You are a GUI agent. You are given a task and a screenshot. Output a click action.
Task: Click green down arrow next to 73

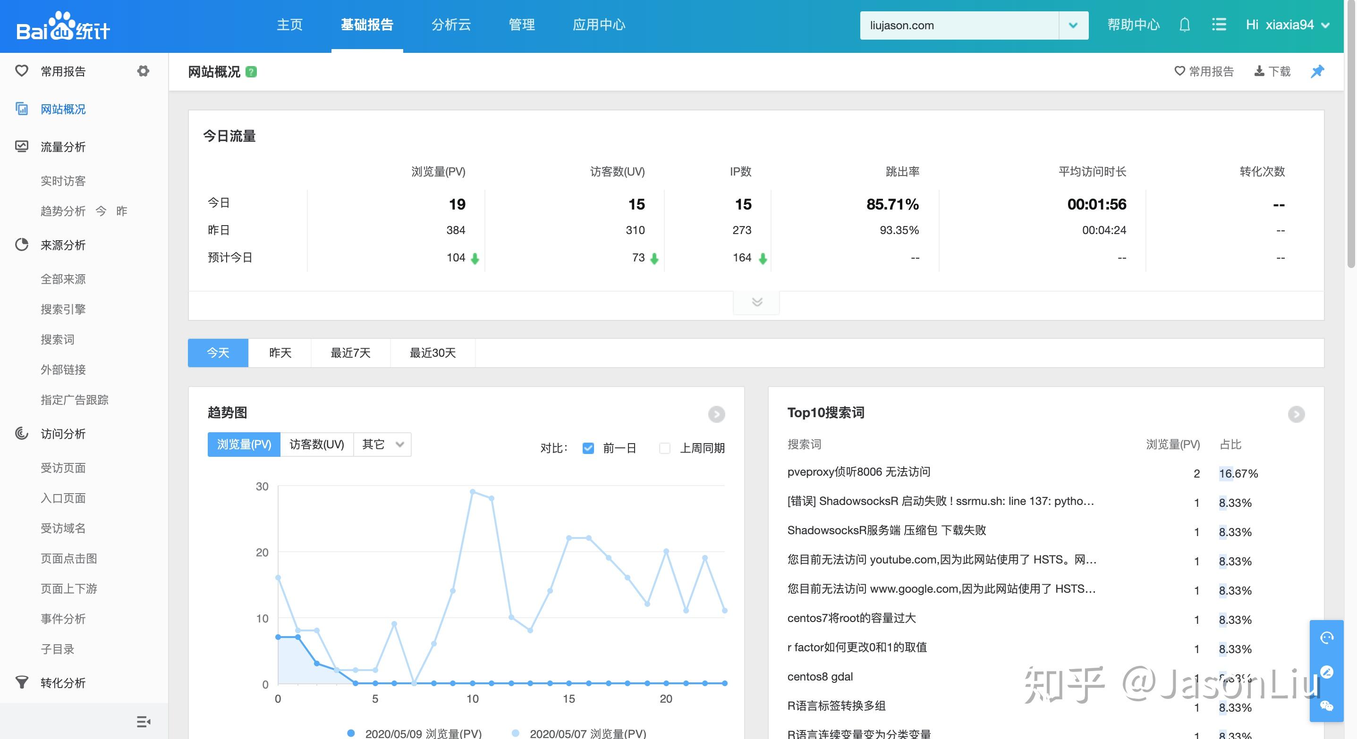(x=654, y=259)
